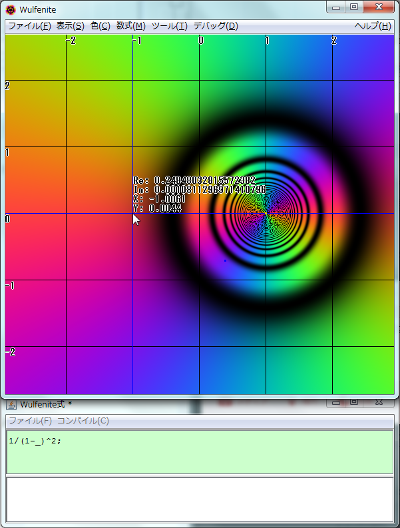Maximize the main Wulfenite window
The image size is (400, 528).
[354, 7]
